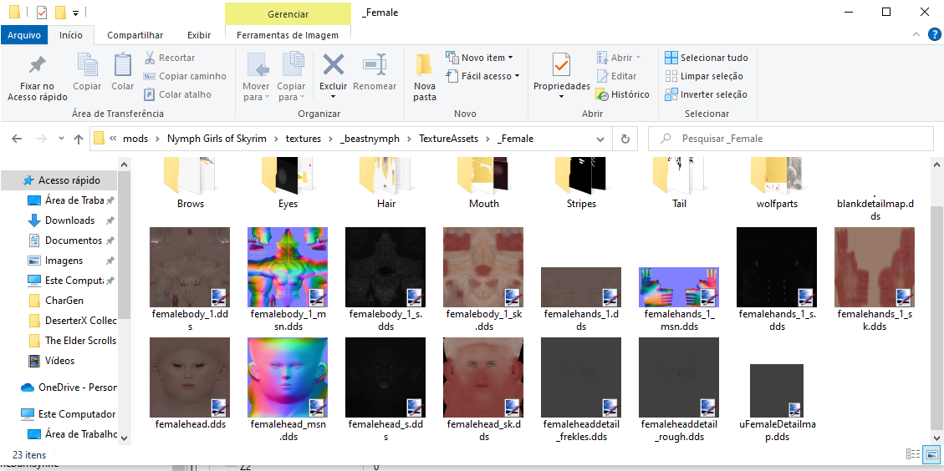Select femalebody_1_msn.dds thumbnail
The width and height of the screenshot is (944, 471).
tap(287, 267)
